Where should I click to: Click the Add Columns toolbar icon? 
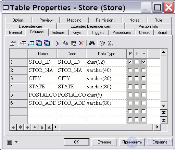39,43
